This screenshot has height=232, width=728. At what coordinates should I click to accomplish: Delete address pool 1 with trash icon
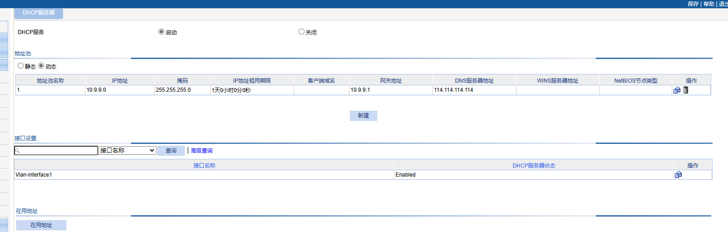coord(686,90)
